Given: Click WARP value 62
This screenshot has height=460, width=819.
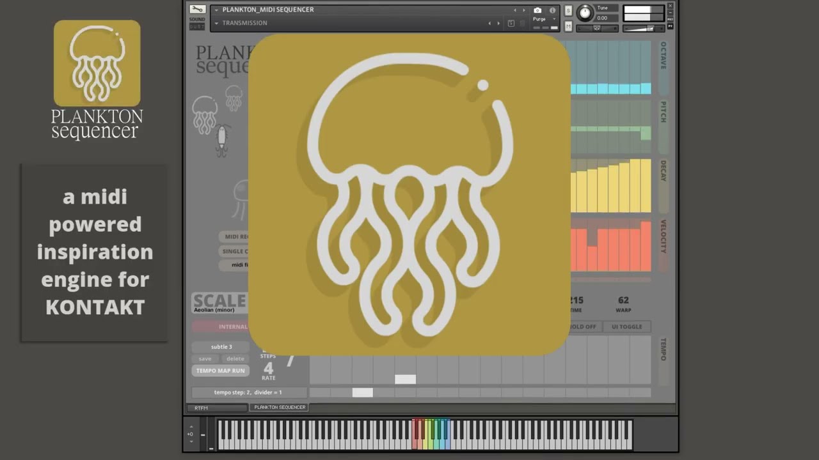Looking at the screenshot, I should tap(623, 300).
